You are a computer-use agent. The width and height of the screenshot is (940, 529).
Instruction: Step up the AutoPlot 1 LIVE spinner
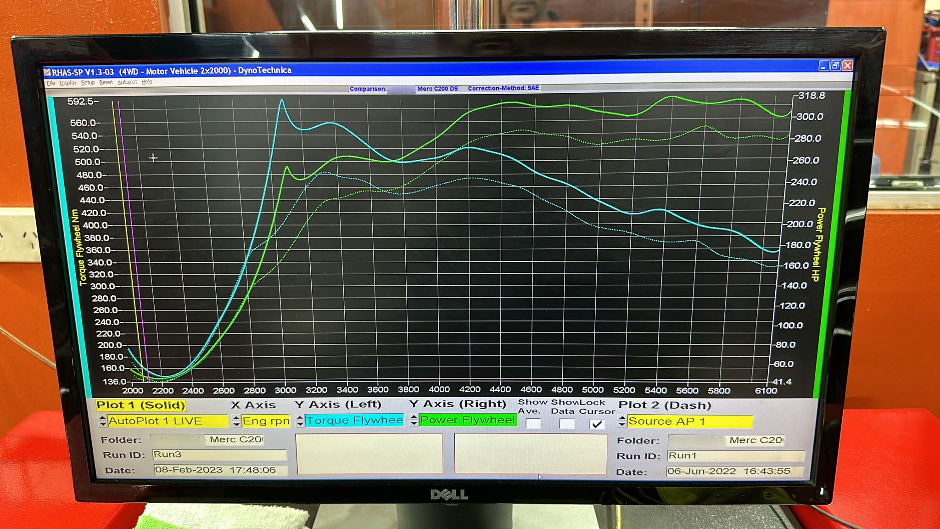click(x=102, y=417)
